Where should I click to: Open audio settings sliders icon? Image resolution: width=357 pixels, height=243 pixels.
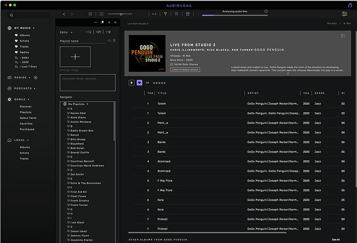(x=345, y=14)
